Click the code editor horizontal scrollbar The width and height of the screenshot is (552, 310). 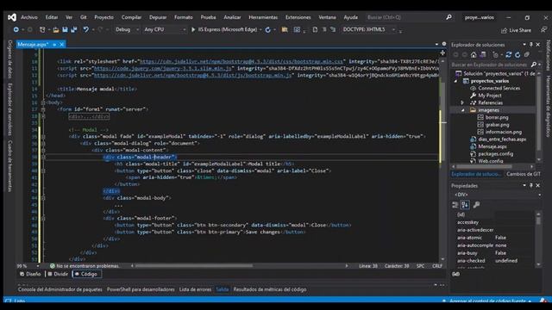pyautogui.click(x=193, y=266)
